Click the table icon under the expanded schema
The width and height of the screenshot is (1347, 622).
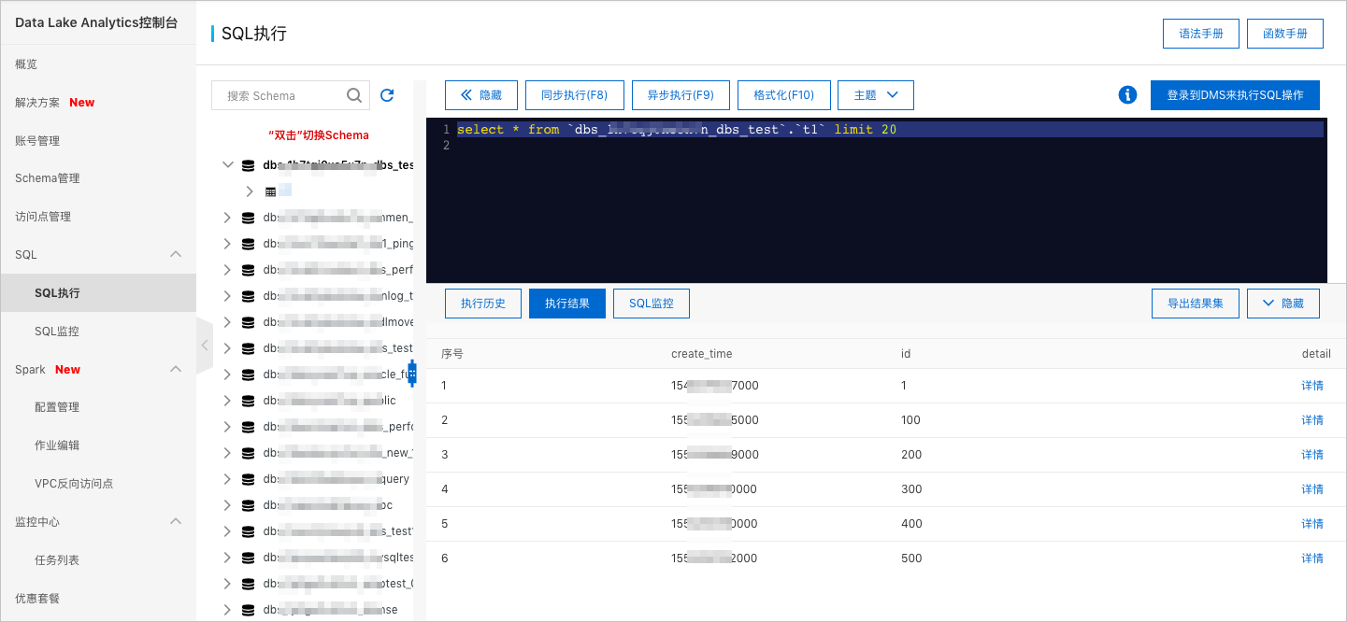tap(271, 191)
